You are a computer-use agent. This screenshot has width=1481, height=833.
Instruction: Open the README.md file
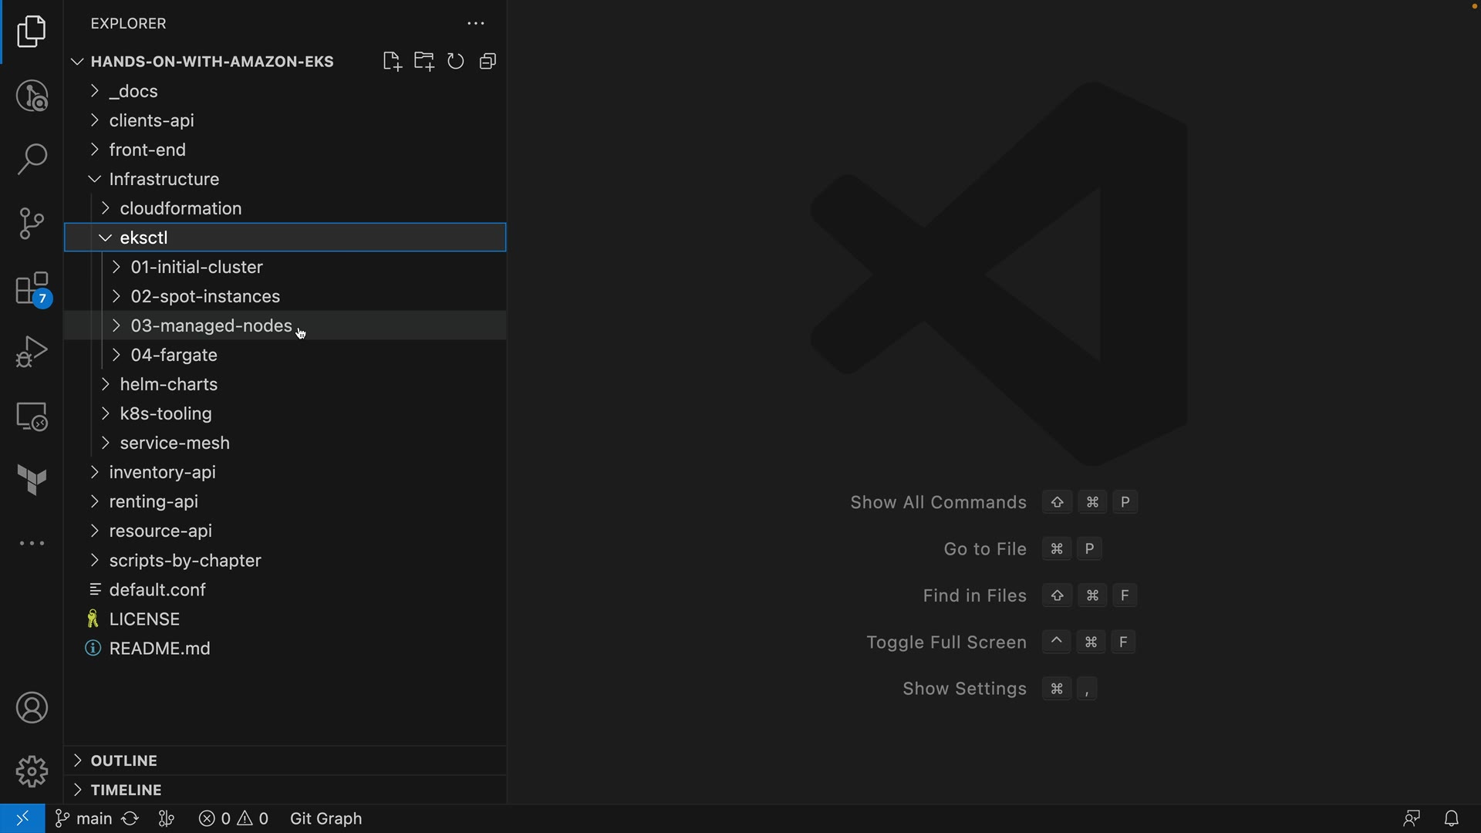160,649
